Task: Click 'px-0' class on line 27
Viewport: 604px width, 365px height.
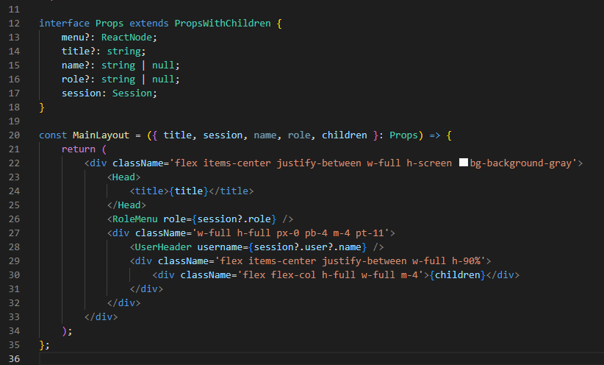Action: [288, 233]
